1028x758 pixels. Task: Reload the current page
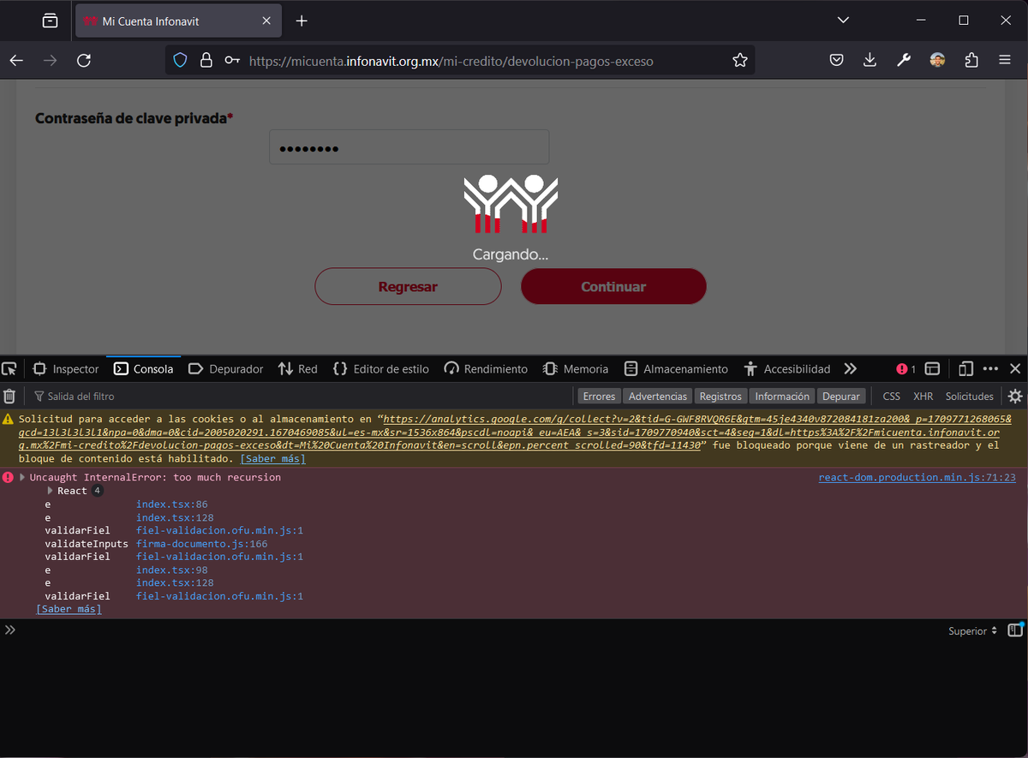84,60
